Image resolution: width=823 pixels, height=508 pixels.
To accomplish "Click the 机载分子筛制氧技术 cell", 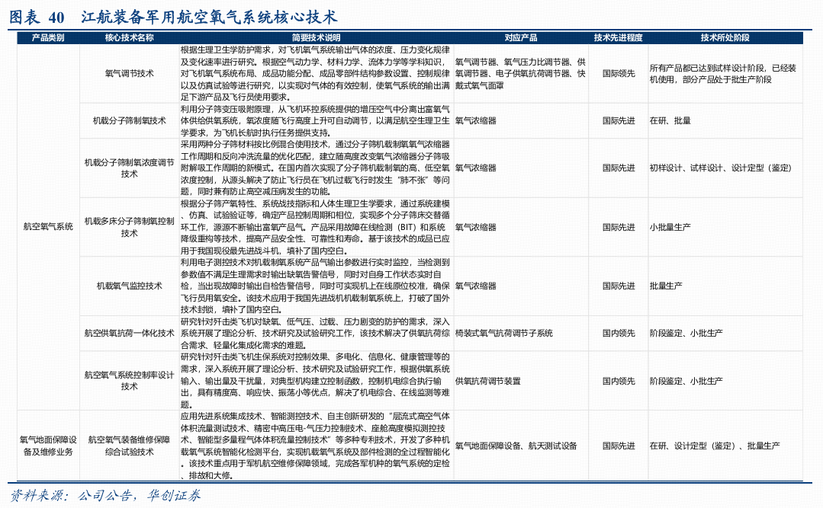I will 129,120.
